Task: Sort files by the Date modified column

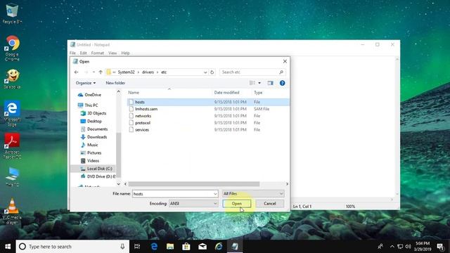Action: click(232, 92)
